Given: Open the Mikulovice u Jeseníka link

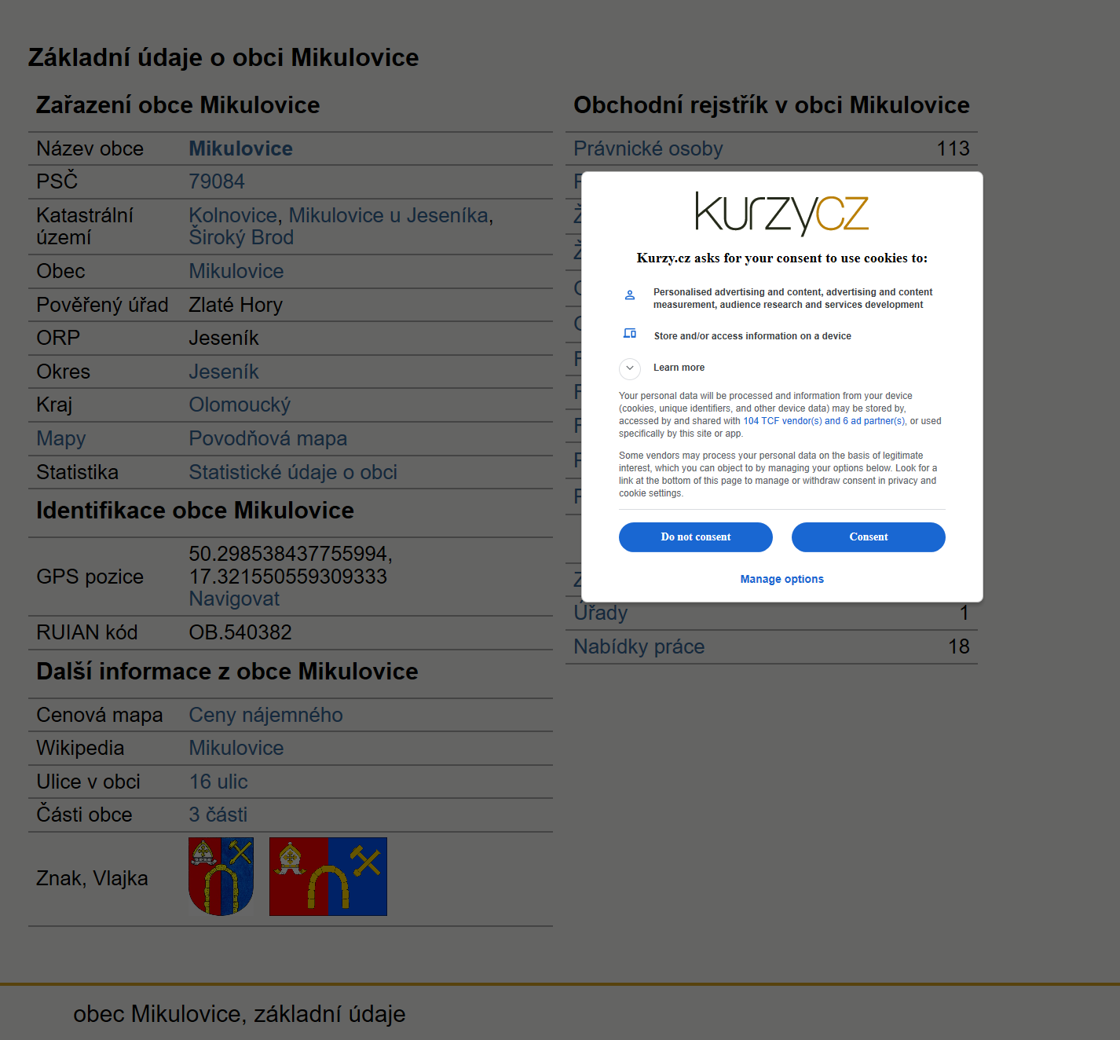Looking at the screenshot, I should click(x=389, y=215).
